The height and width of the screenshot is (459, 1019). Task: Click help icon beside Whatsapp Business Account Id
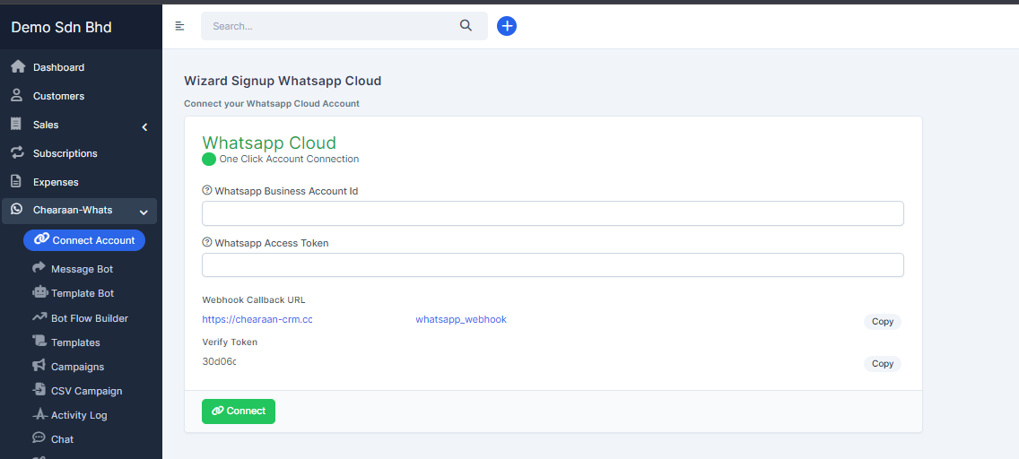pos(207,191)
